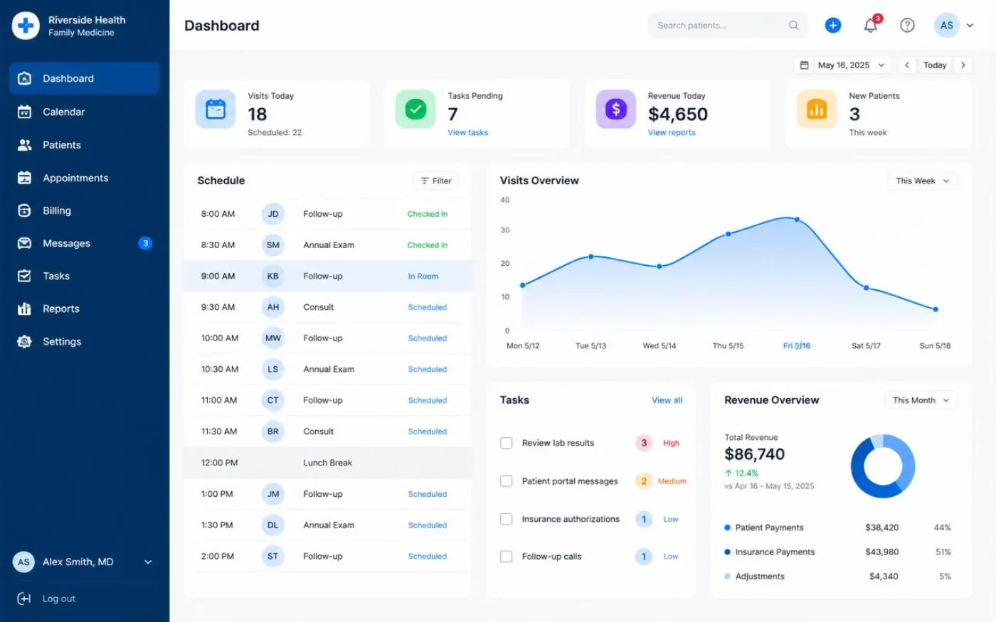The width and height of the screenshot is (996, 622).
Task: Click the Tasks Pending green check icon
Action: 415,109
